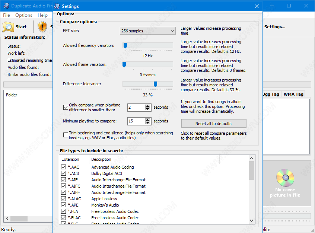315x233 pixels.
Task: Switch to the Ogg Tag tab
Action: point(271,94)
